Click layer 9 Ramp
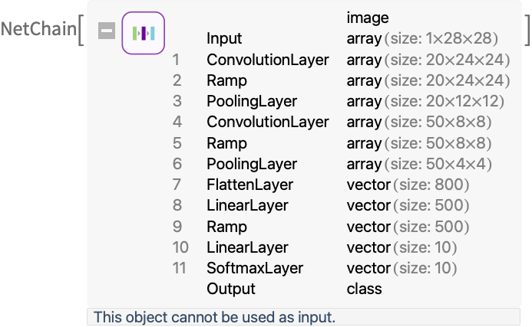 (321, 227)
